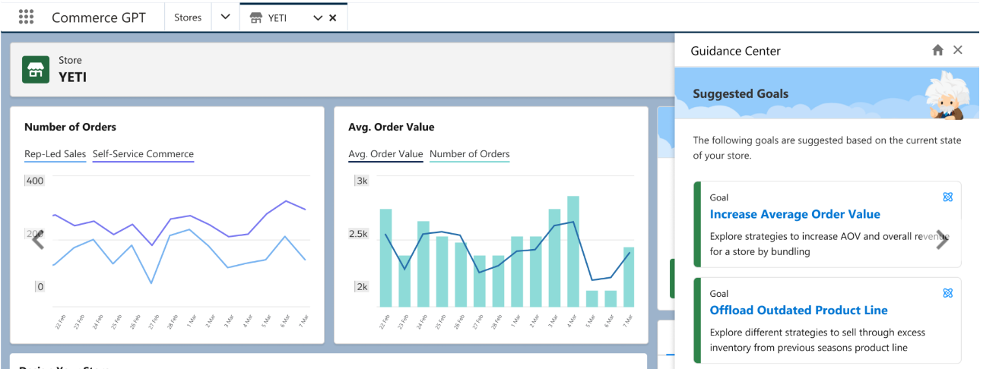Toggle Self-Service Commerce series in legend

point(143,154)
